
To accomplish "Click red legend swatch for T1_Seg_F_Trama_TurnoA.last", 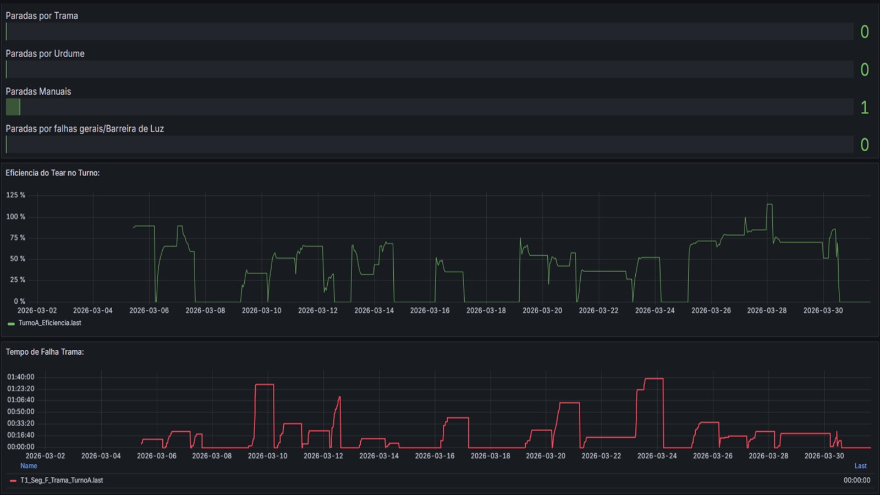I will click(x=13, y=481).
